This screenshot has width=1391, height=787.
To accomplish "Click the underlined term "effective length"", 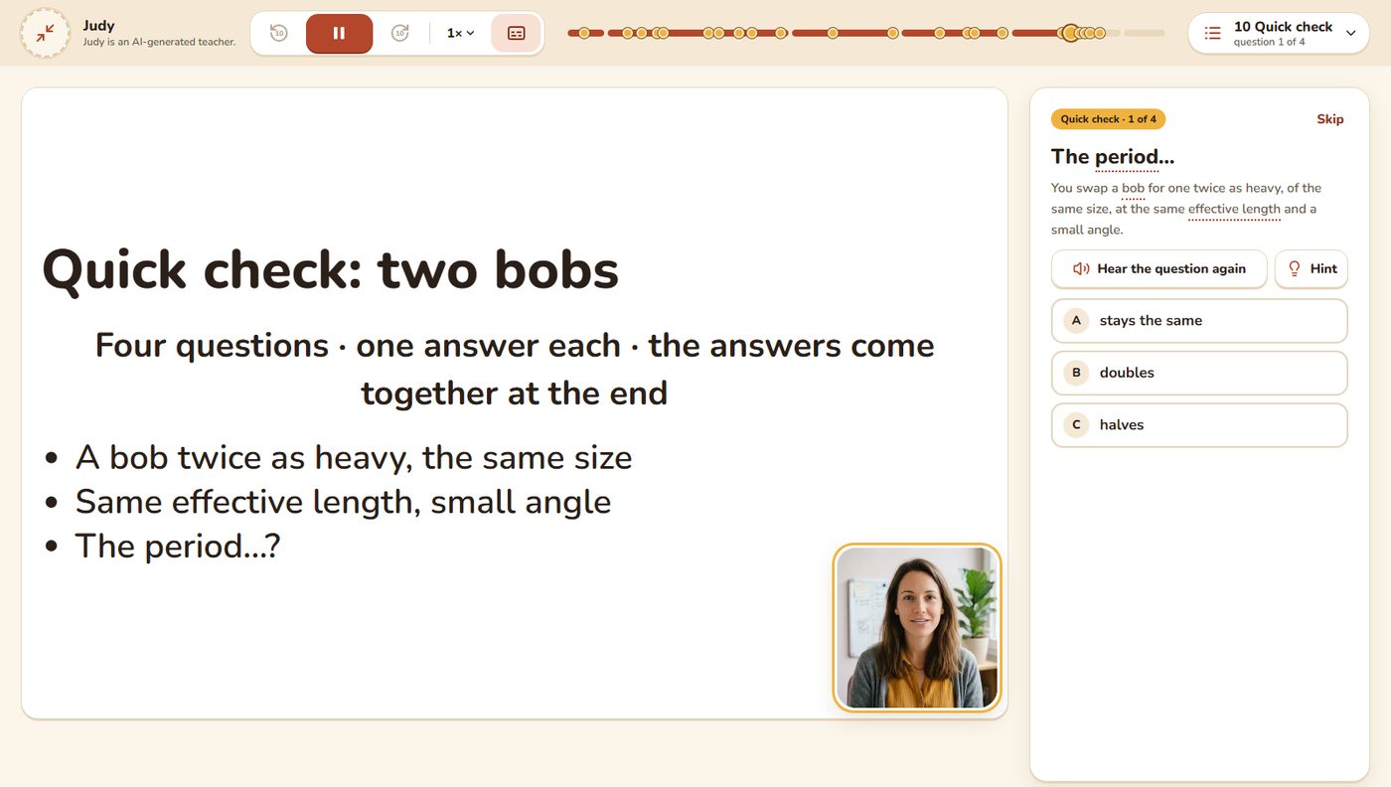I will (1234, 209).
